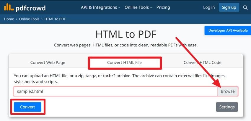Open the Pricing page
The height and width of the screenshot is (121, 251).
[163, 7]
